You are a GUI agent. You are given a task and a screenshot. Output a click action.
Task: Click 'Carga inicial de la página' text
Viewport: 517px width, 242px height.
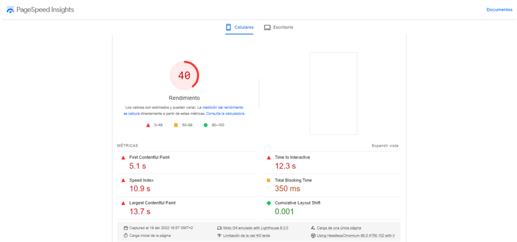click(x=150, y=236)
